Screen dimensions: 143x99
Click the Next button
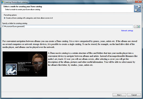pos(119,95)
